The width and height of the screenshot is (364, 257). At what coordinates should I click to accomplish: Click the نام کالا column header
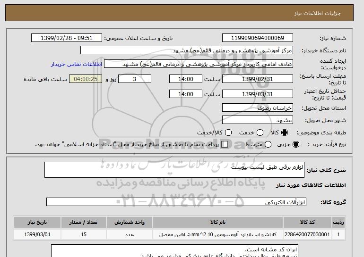coord(218,222)
